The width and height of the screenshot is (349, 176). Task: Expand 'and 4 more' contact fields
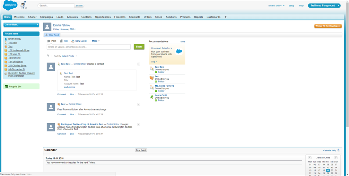69,87
